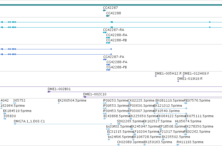The width and height of the screenshot is (222, 146).
Task: Open the CG42287-RA transcript label
Action: point(114,30)
